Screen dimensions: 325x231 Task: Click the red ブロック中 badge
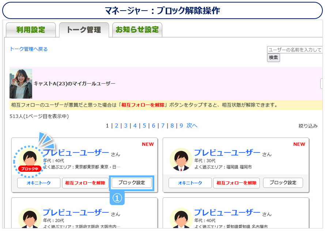click(30, 169)
